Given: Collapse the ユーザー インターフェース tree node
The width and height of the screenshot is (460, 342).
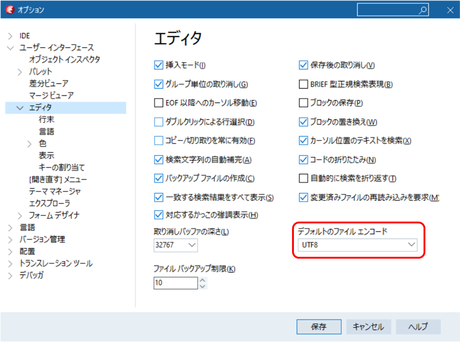Looking at the screenshot, I should (x=10, y=47).
